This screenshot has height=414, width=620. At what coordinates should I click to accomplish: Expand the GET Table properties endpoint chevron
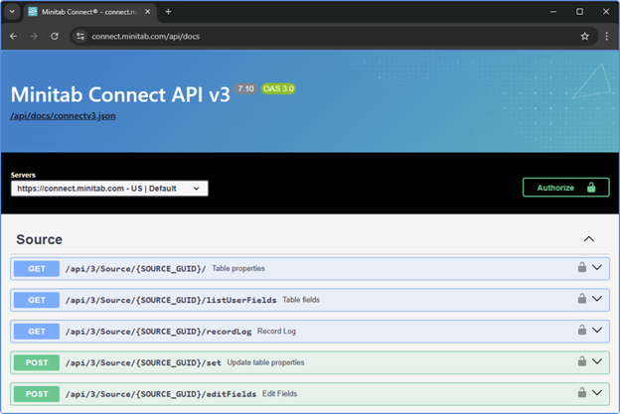coord(597,268)
